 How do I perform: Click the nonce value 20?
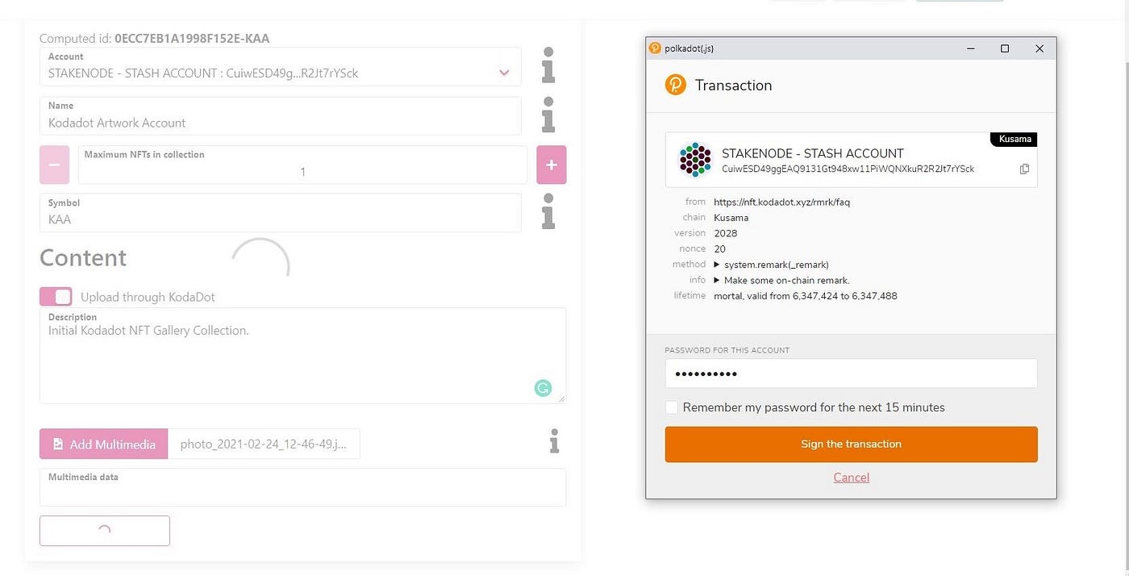pyautogui.click(x=720, y=249)
